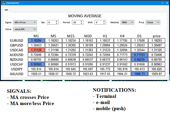The width and height of the screenshot is (170, 128).
Task: Click the Dashboard app icon in title bar
Action: (x=3, y=3)
